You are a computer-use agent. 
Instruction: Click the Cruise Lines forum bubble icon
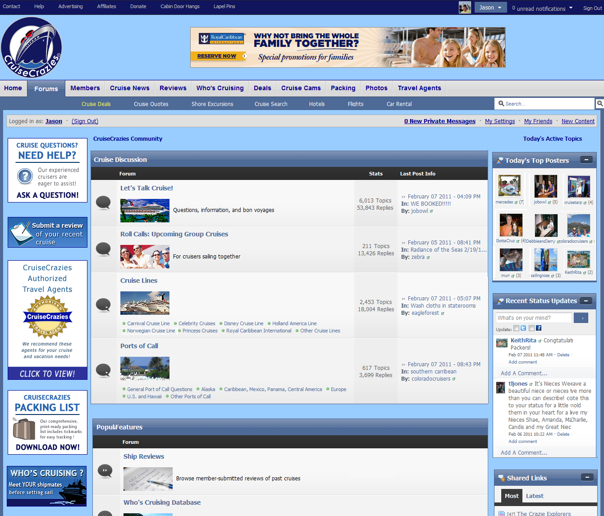(103, 305)
